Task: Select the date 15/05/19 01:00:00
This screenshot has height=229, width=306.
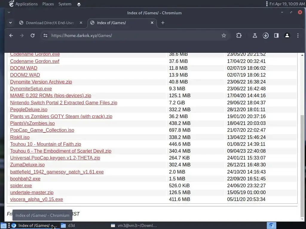Action: 246,192
